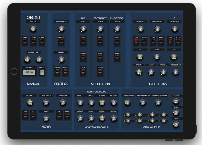This screenshot has width=202, height=145.
Task: Toggle the Learn switch
Action: (33, 41)
